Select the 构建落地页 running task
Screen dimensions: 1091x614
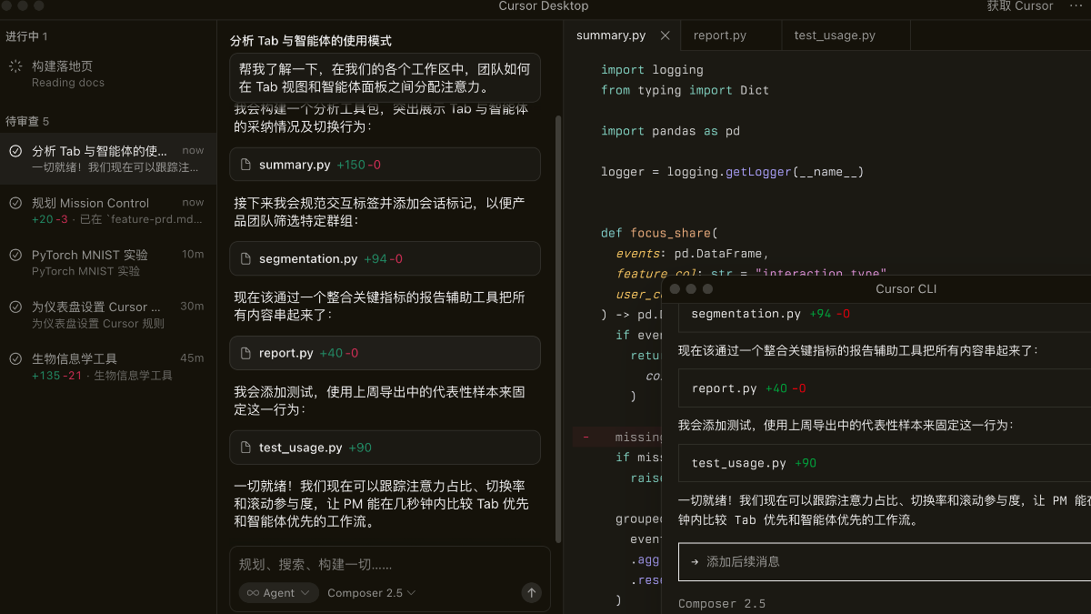(108, 74)
